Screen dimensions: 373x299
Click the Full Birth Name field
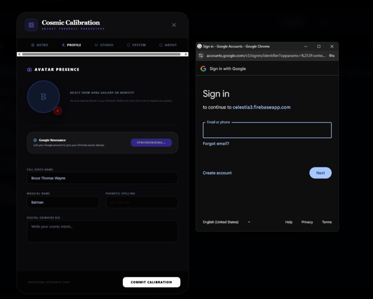[x=102, y=178]
